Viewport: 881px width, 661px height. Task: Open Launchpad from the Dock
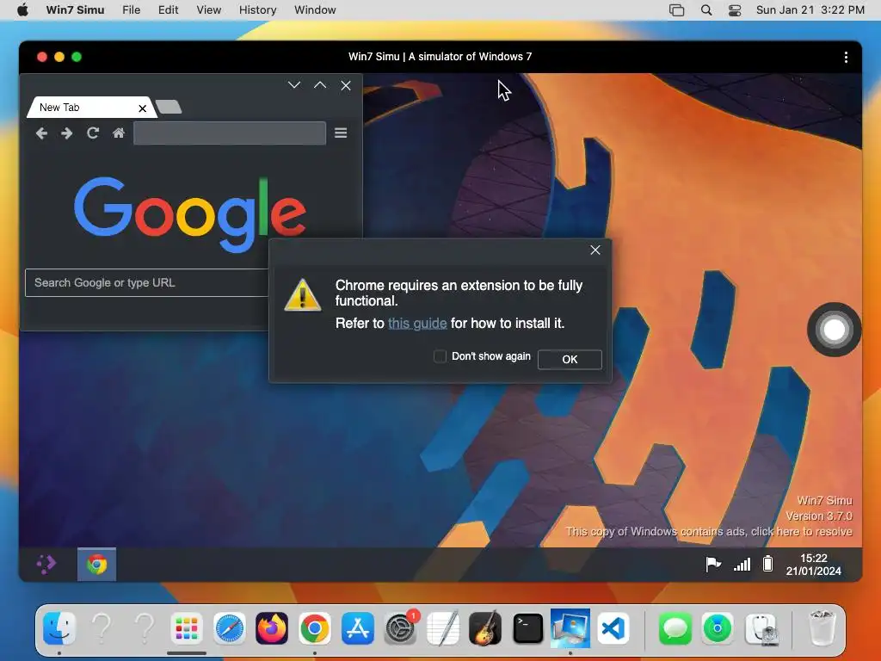click(187, 627)
